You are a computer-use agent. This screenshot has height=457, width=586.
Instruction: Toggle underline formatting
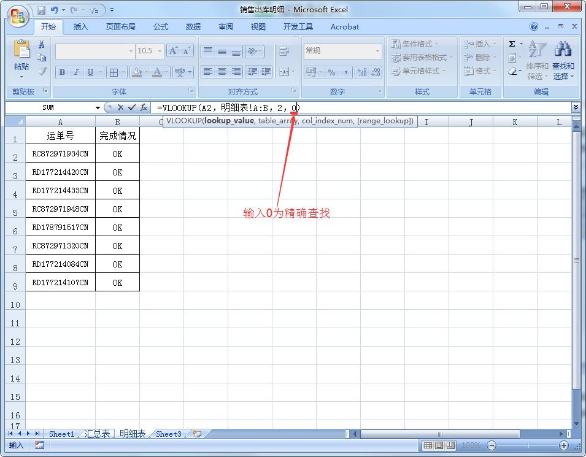[x=90, y=72]
